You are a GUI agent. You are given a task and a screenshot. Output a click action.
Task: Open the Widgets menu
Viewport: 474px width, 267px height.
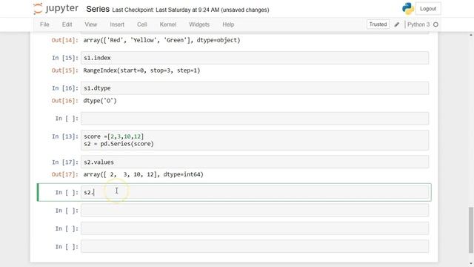199,24
